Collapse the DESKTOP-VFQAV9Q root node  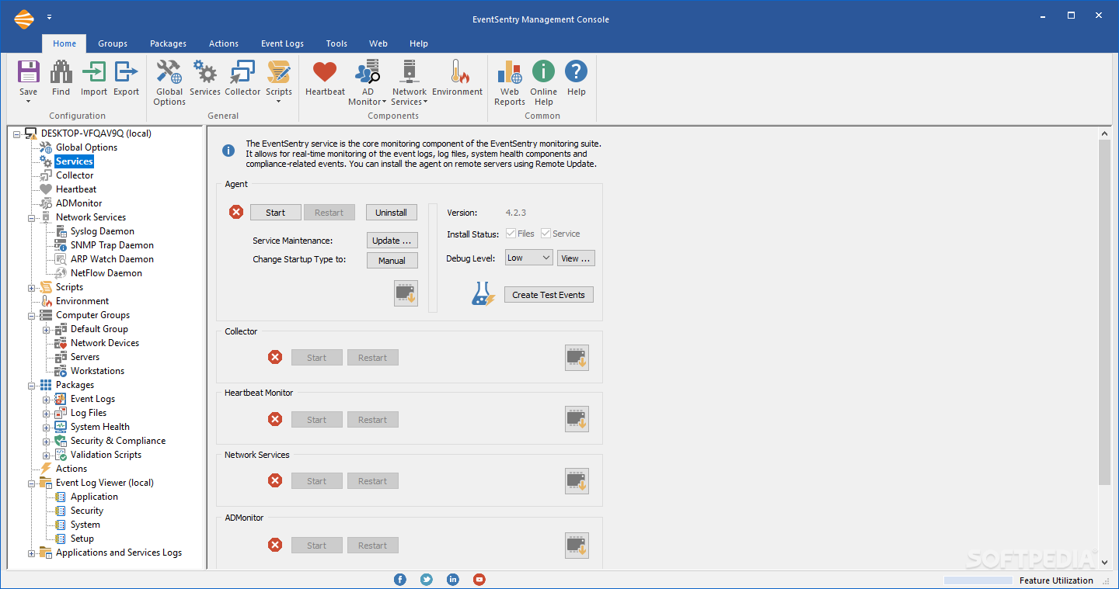tap(18, 133)
